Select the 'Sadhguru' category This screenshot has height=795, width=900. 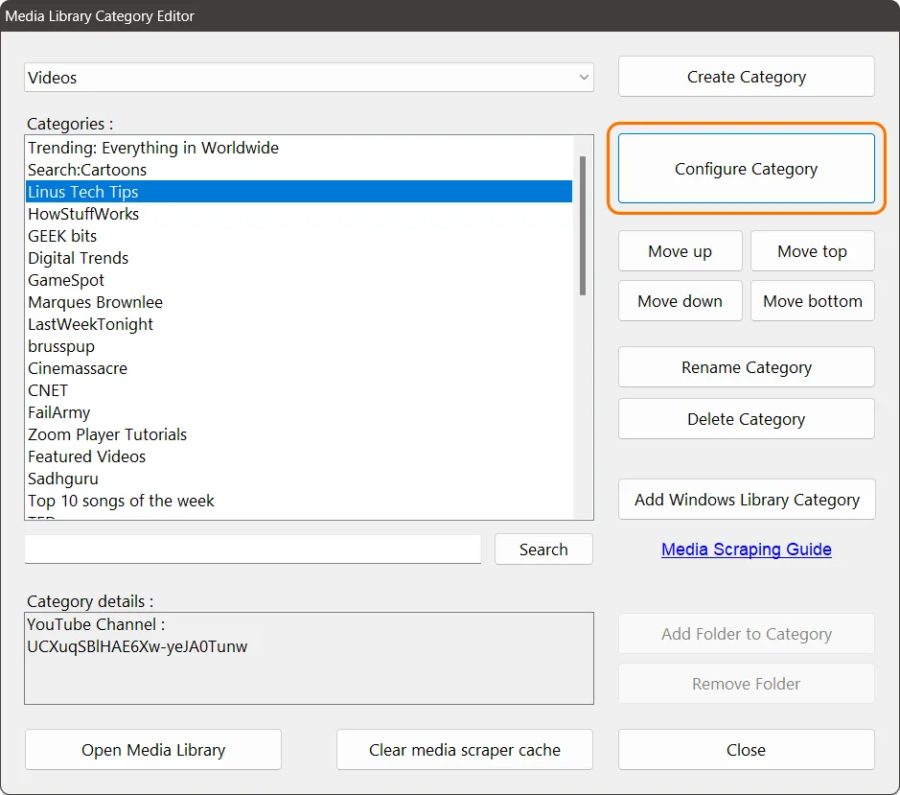click(299, 478)
